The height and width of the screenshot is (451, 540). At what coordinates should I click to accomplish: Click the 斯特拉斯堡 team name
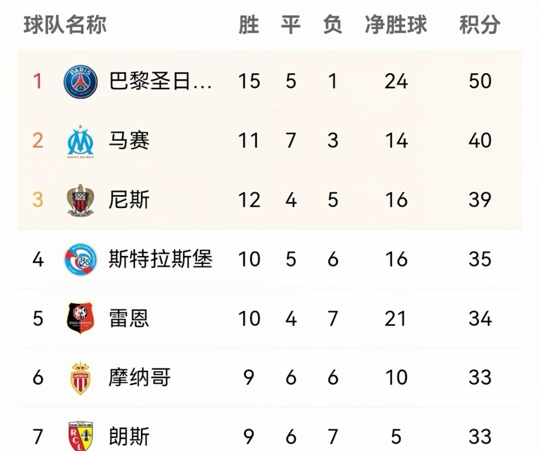pos(160,259)
